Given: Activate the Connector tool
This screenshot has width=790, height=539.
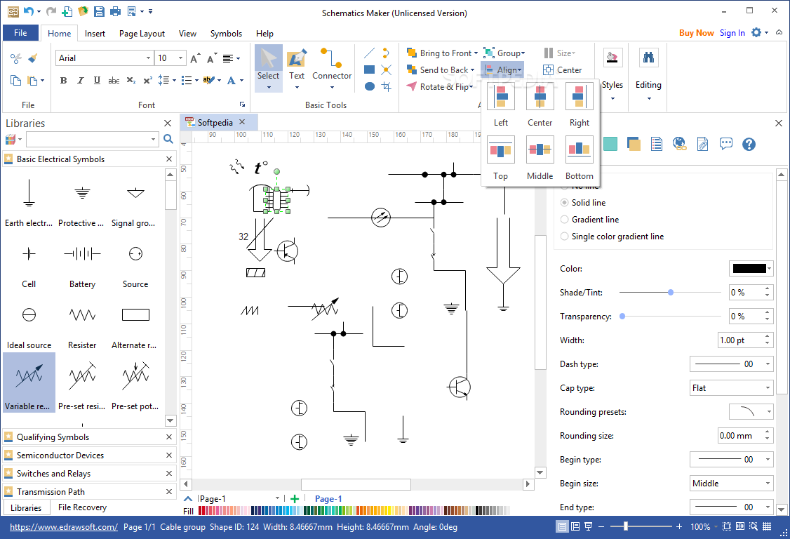Looking at the screenshot, I should point(332,67).
